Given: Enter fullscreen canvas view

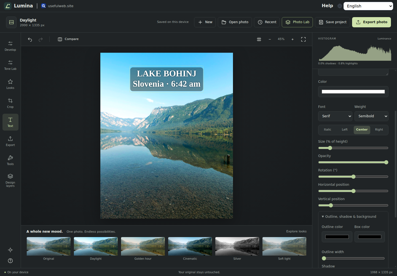Looking at the screenshot, I should point(303,39).
